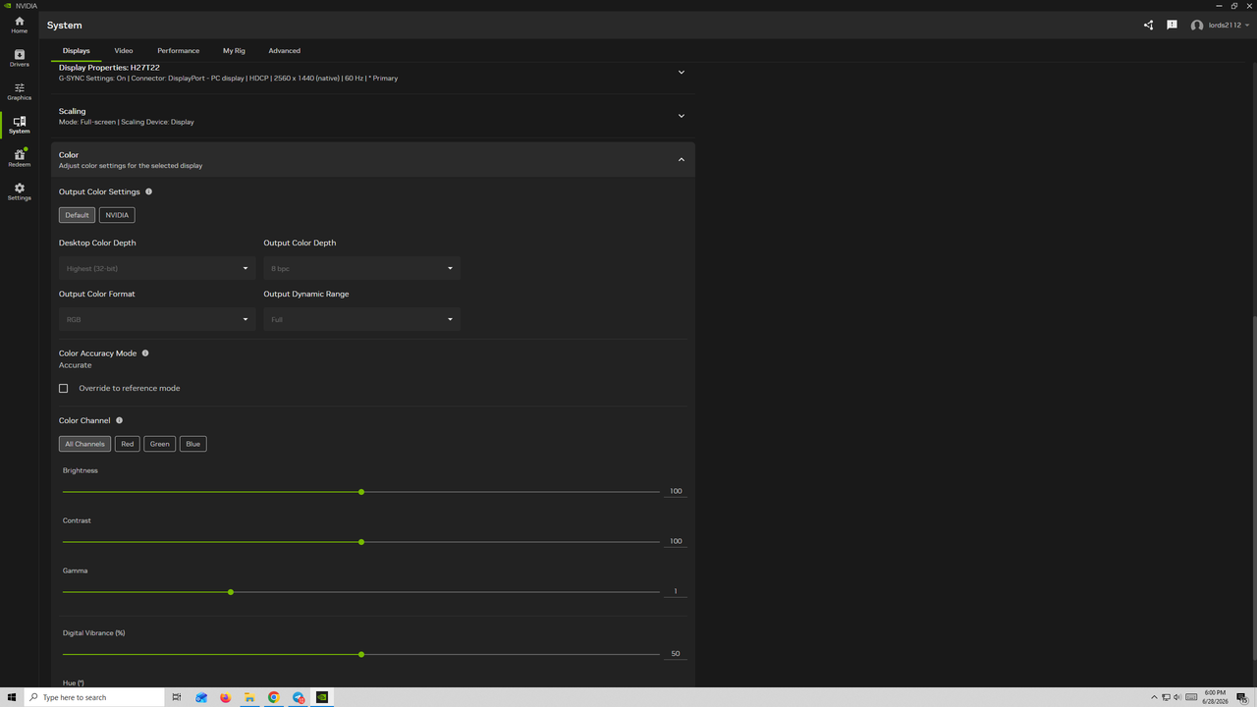Select All Channels color channel
Viewport: 1257px width, 707px height.
[84, 444]
